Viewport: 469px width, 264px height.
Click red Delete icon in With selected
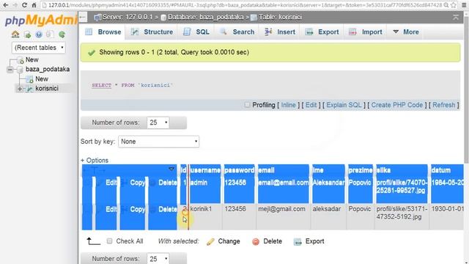[x=256, y=241]
